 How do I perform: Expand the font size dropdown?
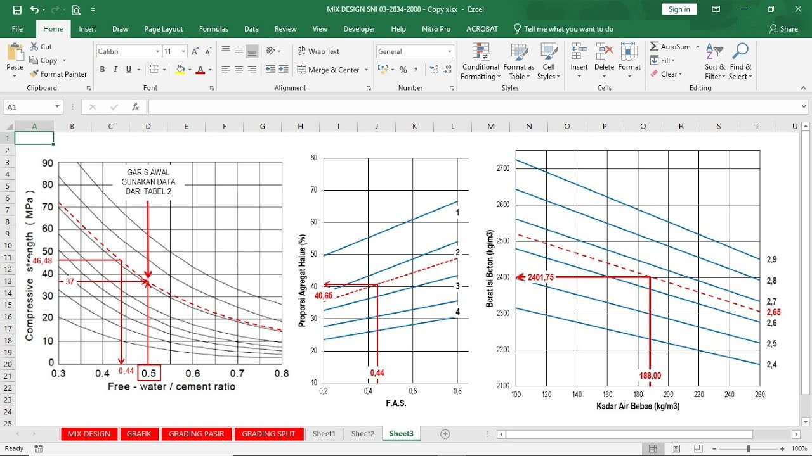[x=183, y=51]
